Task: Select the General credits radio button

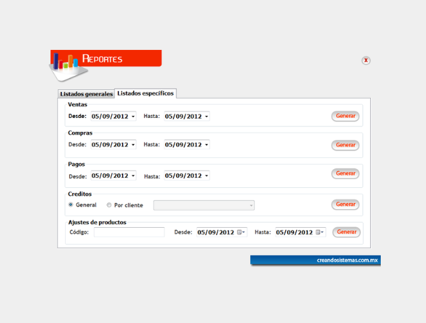Action: click(x=71, y=205)
